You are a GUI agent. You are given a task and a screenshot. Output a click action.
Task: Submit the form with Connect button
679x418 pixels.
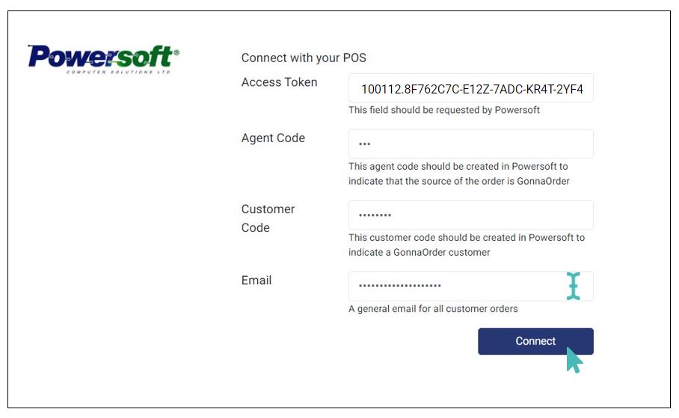click(535, 341)
